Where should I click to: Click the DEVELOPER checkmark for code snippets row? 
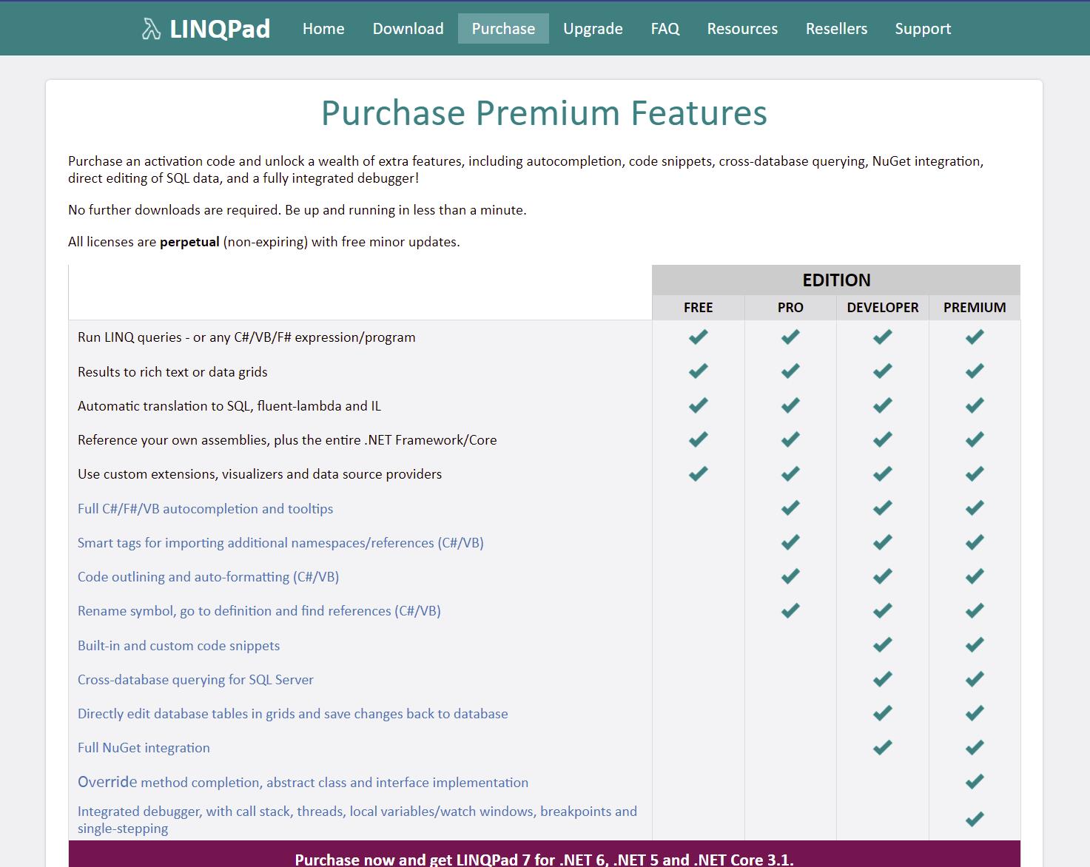(881, 644)
